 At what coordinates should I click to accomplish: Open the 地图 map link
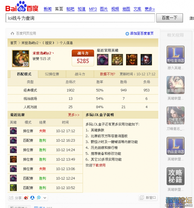126,9
